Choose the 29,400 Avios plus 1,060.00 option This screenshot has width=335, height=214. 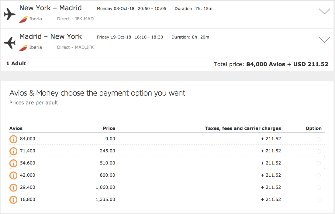pyautogui.click(x=319, y=188)
